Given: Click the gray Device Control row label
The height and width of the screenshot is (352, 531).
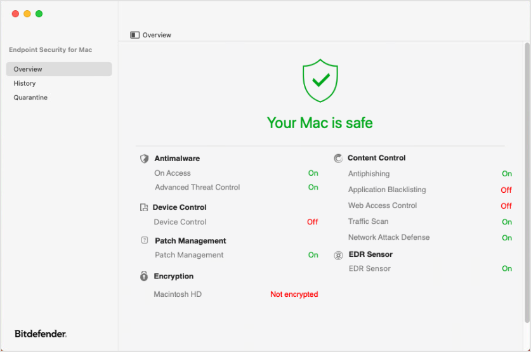Looking at the screenshot, I should point(180,222).
